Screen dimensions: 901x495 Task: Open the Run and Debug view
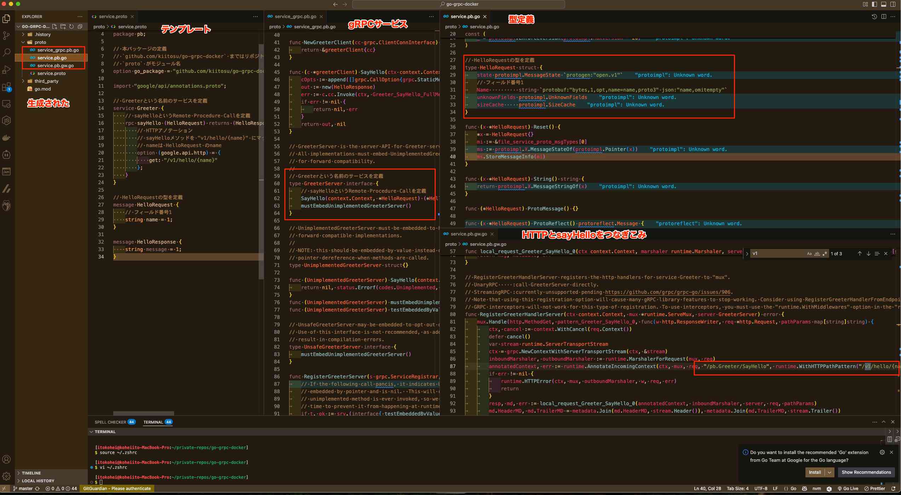coord(6,70)
